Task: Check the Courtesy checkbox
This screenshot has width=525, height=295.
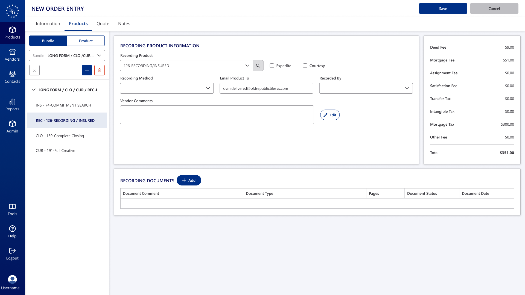Action: tap(305, 66)
